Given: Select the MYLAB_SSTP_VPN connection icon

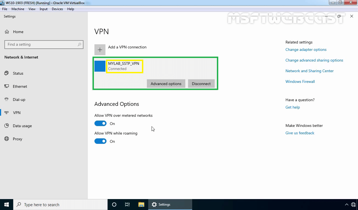Looking at the screenshot, I should [x=100, y=66].
